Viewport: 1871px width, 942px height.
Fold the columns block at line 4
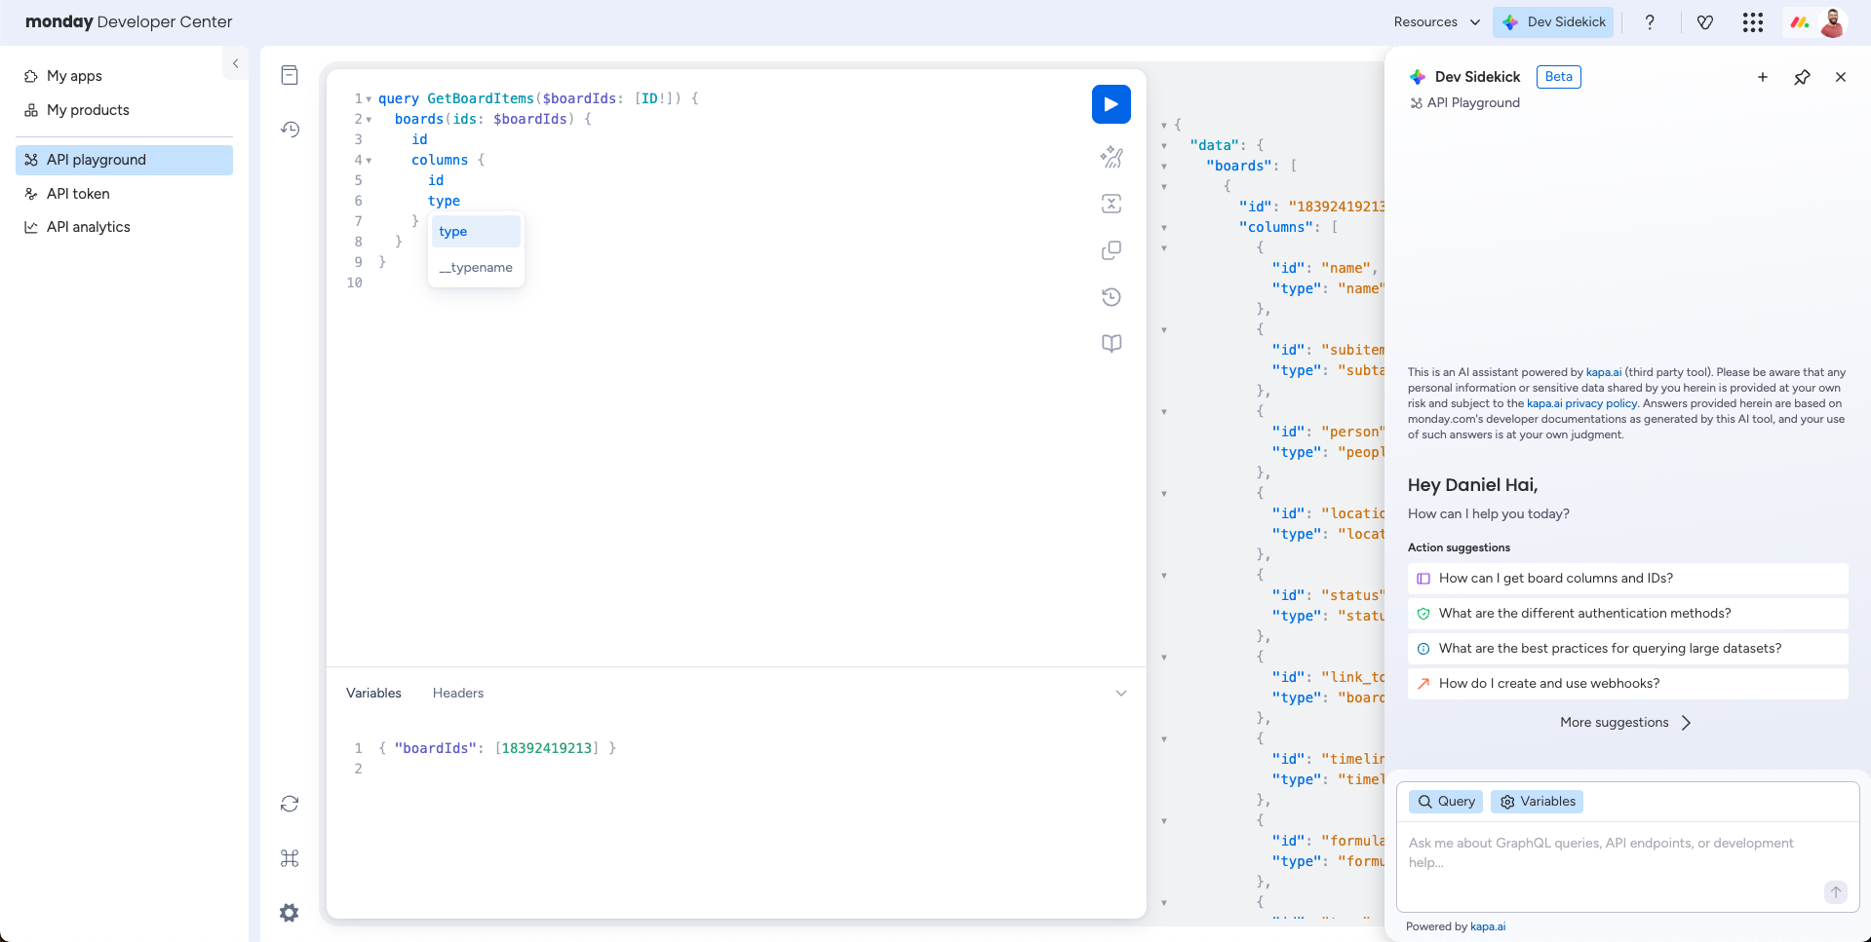tap(369, 161)
